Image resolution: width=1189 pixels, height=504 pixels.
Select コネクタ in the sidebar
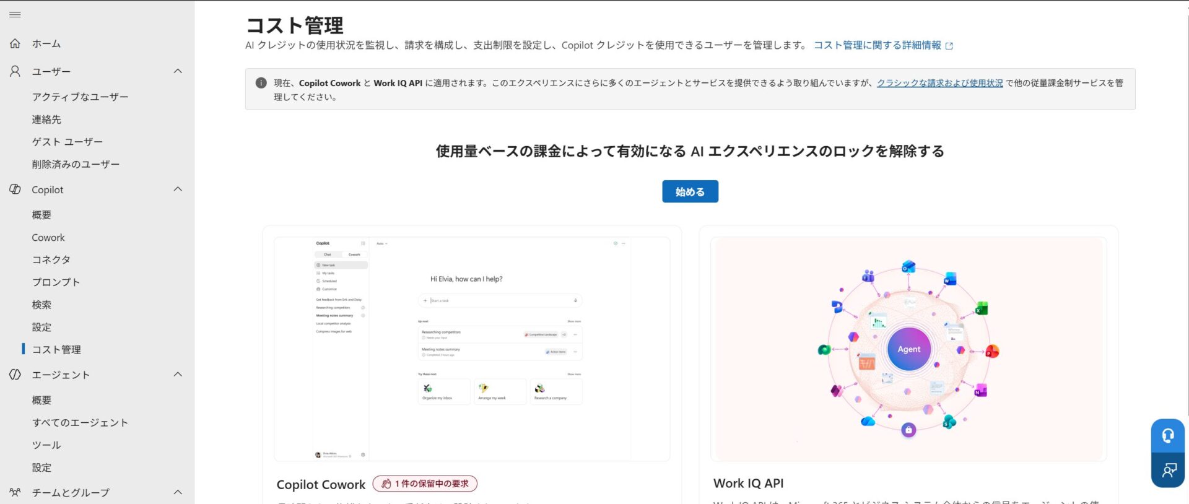point(51,259)
